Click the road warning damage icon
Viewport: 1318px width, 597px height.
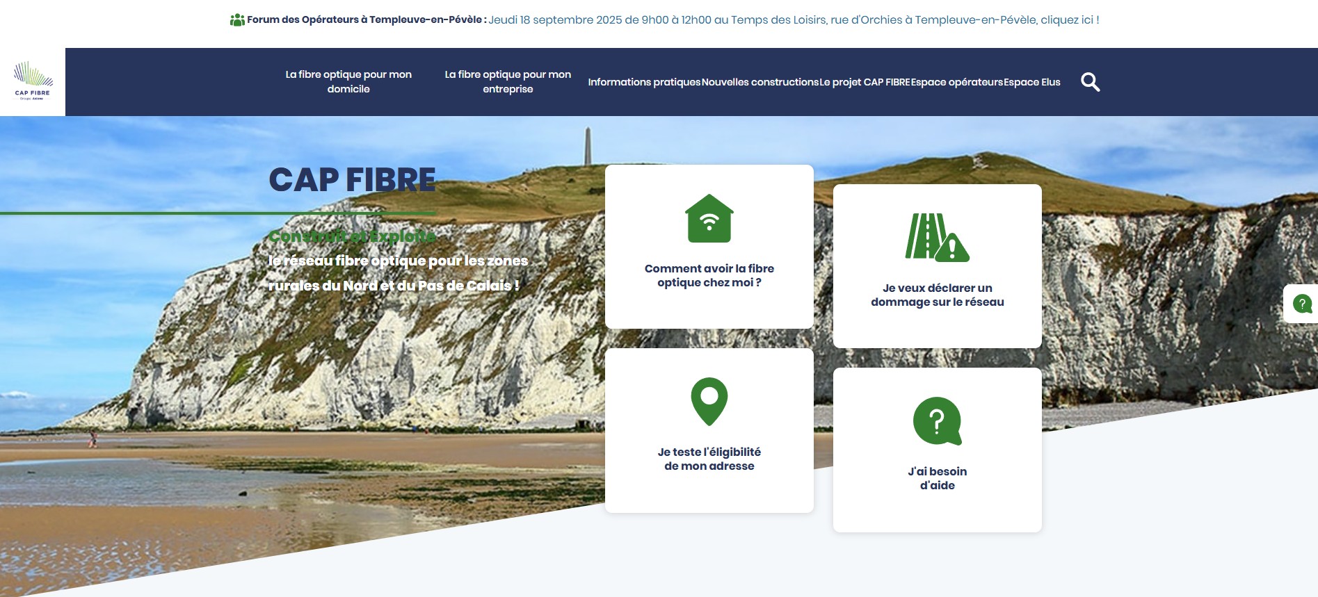[936, 237]
